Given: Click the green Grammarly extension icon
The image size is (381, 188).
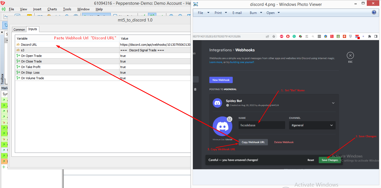Looking at the screenshot, I should [294, 36].
